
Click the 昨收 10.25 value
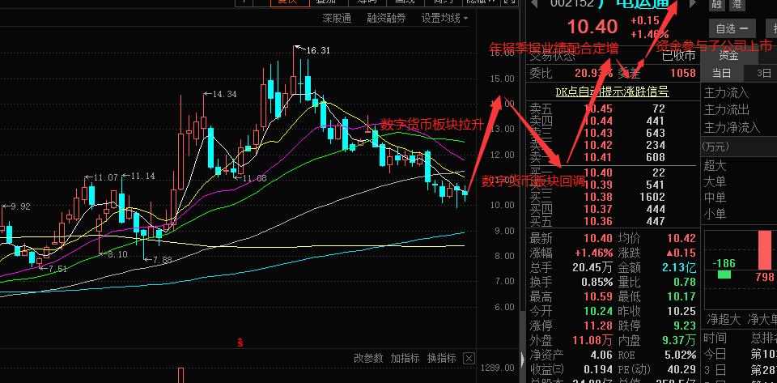click(681, 311)
